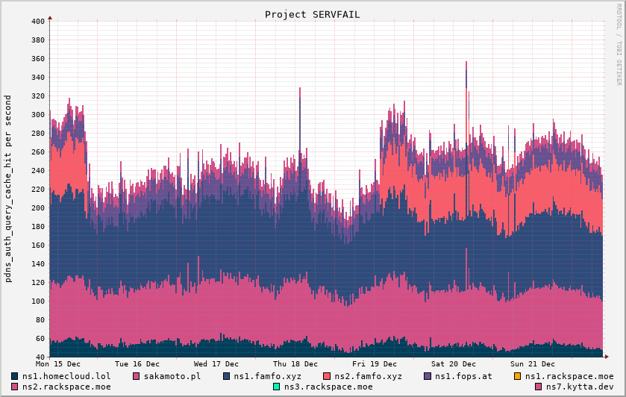Select the ns7.kytta.dev legend label
The width and height of the screenshot is (626, 397).
click(580, 387)
